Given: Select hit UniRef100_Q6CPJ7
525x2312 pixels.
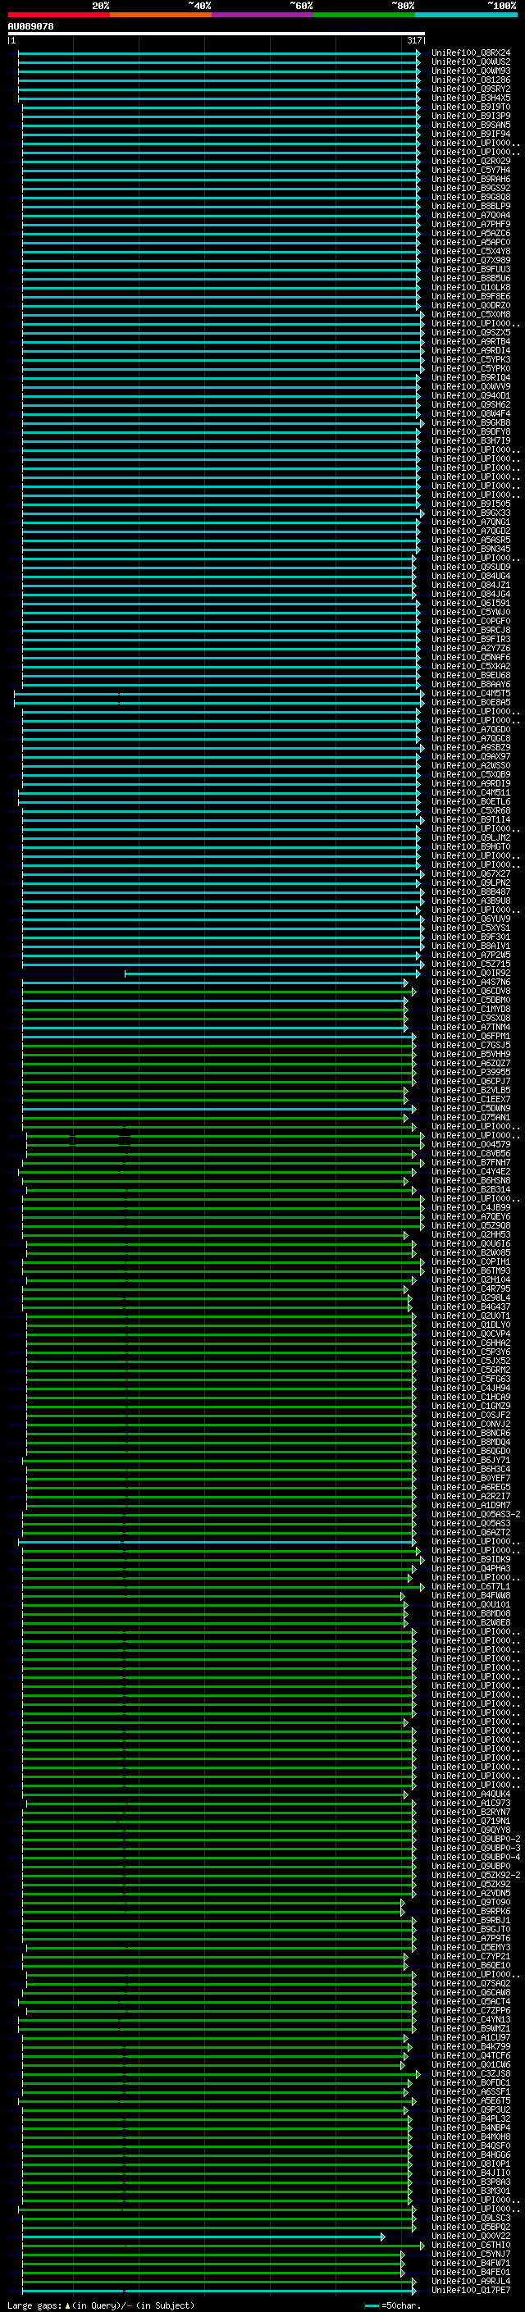Looking at the screenshot, I should coord(471,1081).
